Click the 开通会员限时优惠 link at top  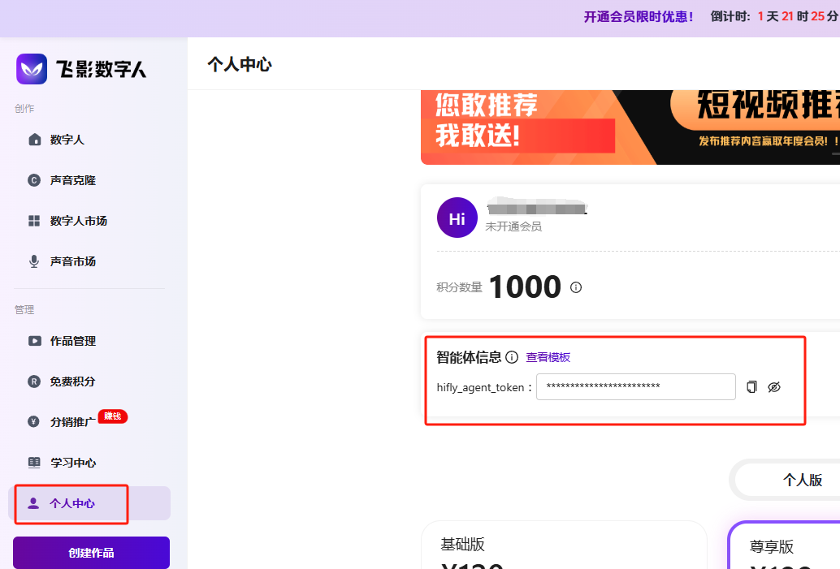(639, 16)
